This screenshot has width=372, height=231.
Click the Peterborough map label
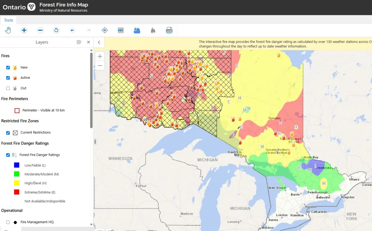[x=317, y=192]
